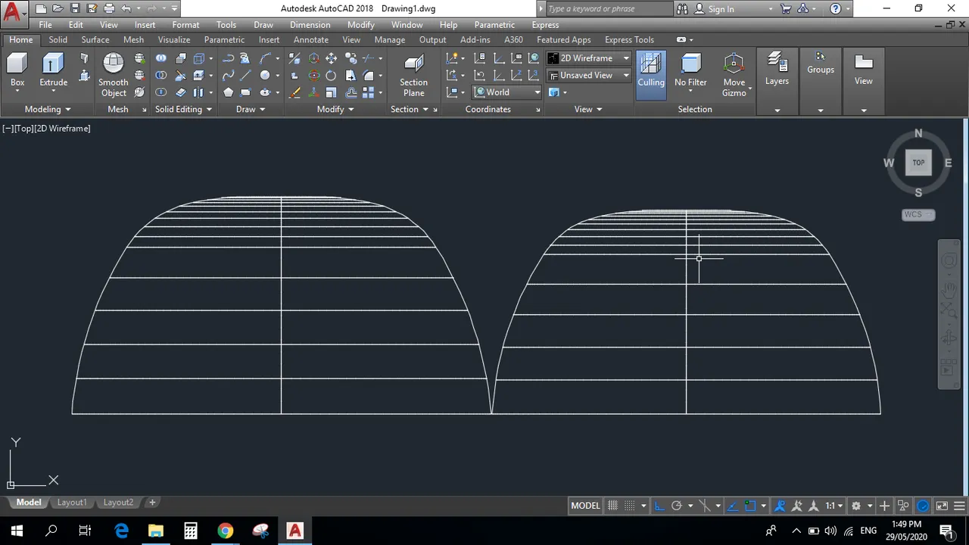969x545 pixels.
Task: Open the Dimension menu
Action: click(310, 25)
